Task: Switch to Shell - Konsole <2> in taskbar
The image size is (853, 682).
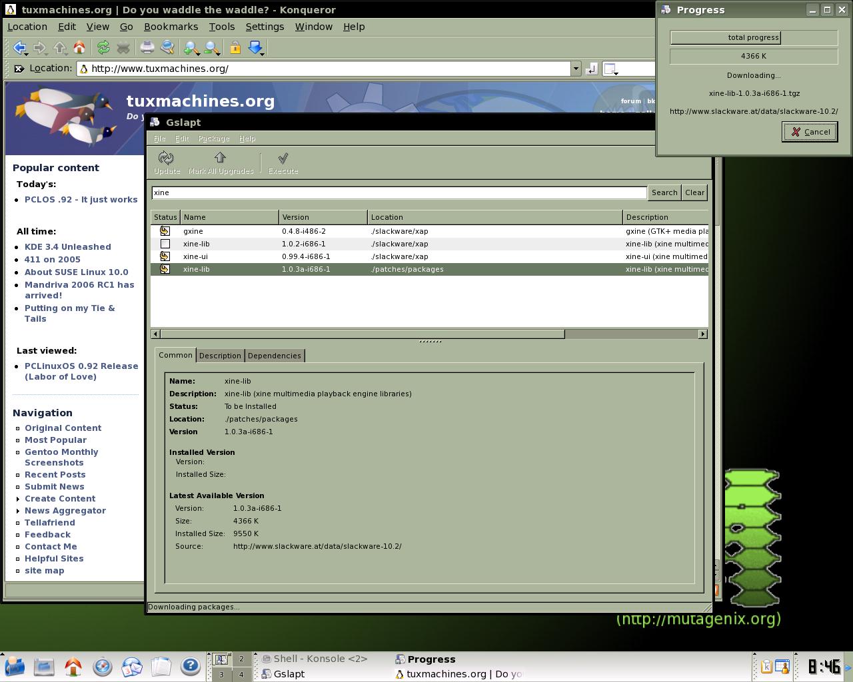Action: click(315, 659)
